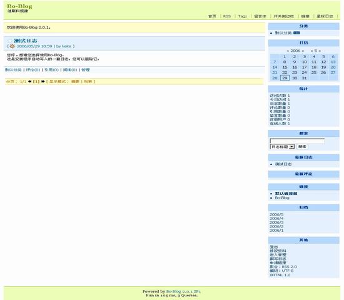This screenshot has width=344, height=300.
Task: Open Tags in top navigation
Action: click(242, 16)
